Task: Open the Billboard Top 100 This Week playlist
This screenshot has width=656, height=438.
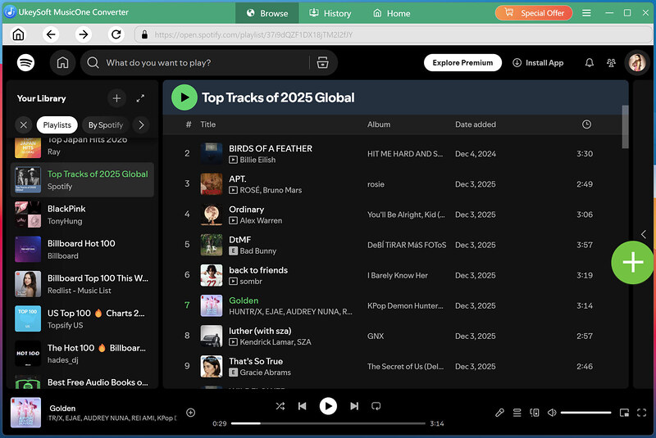Action: click(x=82, y=284)
